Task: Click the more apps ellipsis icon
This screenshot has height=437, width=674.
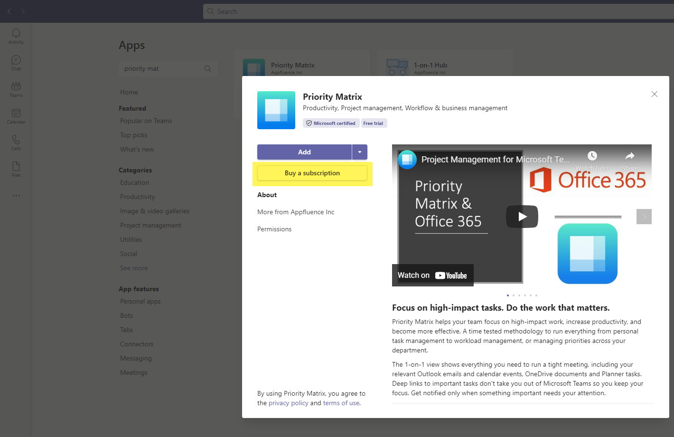Action: click(x=16, y=196)
